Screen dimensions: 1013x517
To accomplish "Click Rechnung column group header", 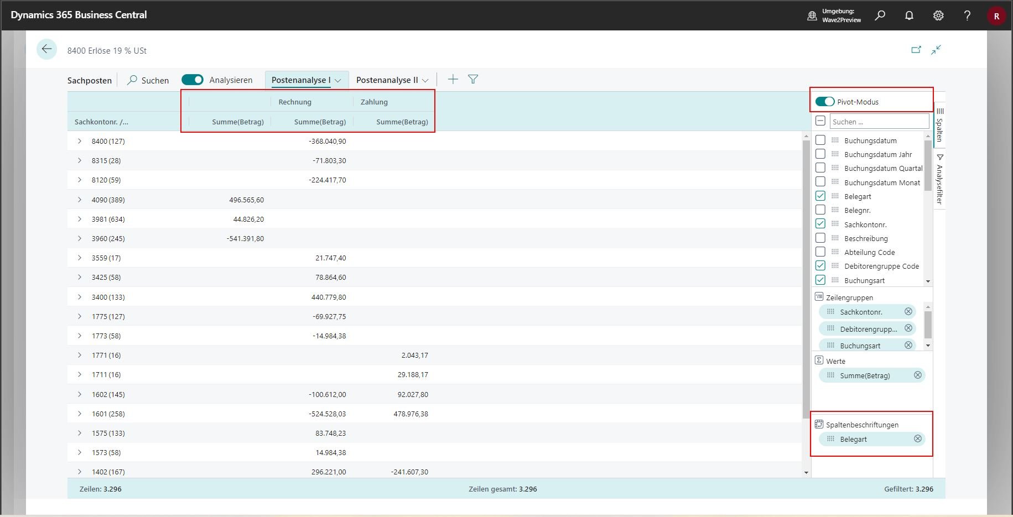I will point(295,102).
